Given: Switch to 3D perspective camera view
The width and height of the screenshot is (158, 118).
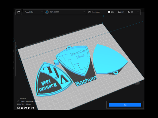Looking at the screenshot, I should tap(18, 108).
